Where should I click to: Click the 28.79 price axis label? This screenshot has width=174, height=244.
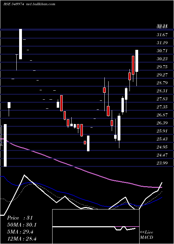click(162, 83)
